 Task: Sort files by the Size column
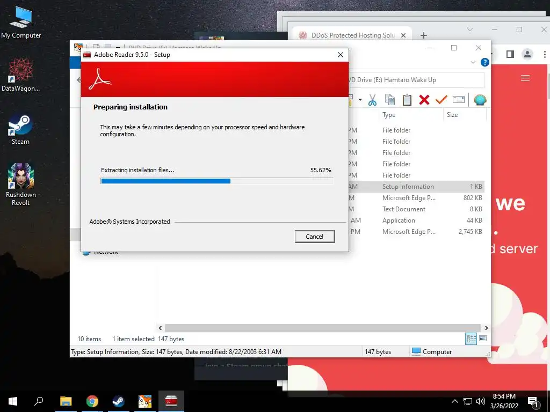452,115
